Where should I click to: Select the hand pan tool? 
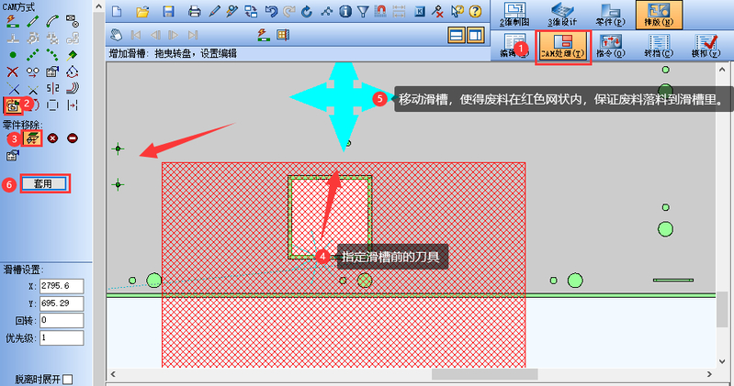pos(116,35)
